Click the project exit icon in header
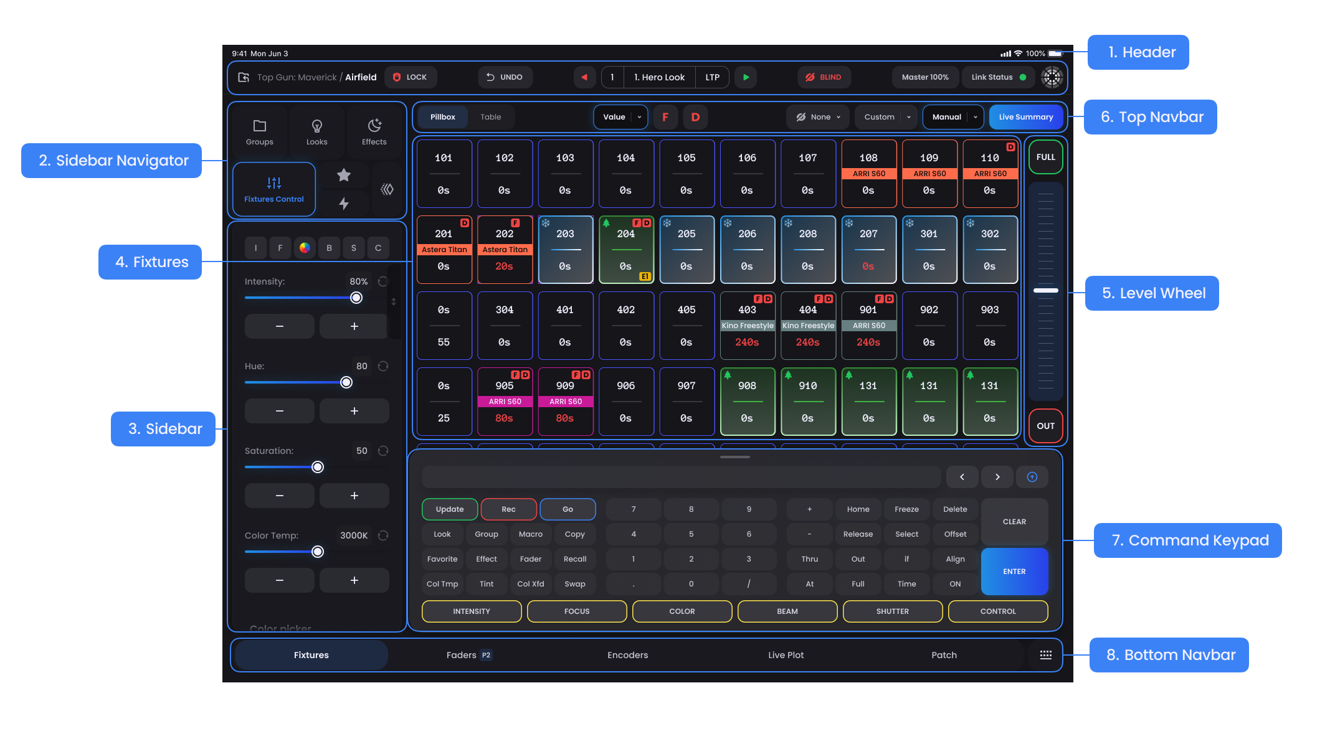This screenshot has width=1335, height=754. click(x=244, y=77)
